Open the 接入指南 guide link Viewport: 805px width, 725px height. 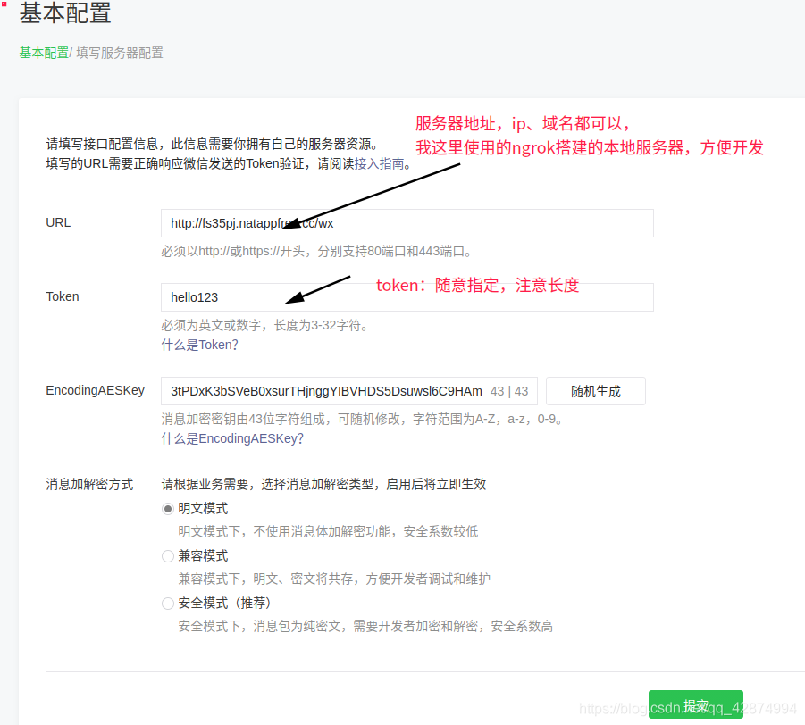tap(380, 163)
